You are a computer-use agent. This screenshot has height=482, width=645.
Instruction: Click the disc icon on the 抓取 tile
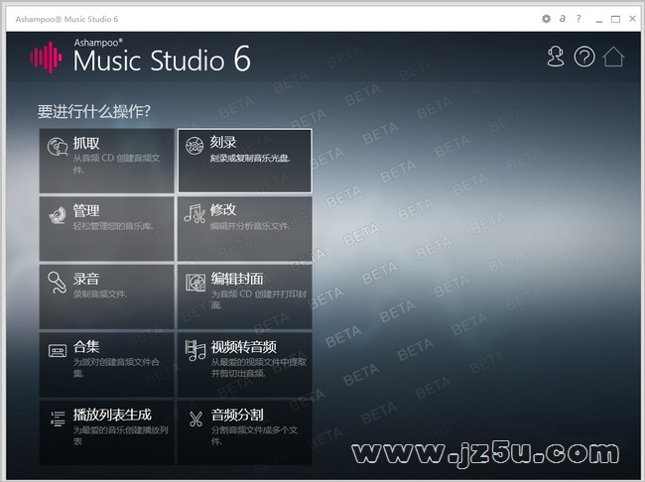[x=58, y=147]
